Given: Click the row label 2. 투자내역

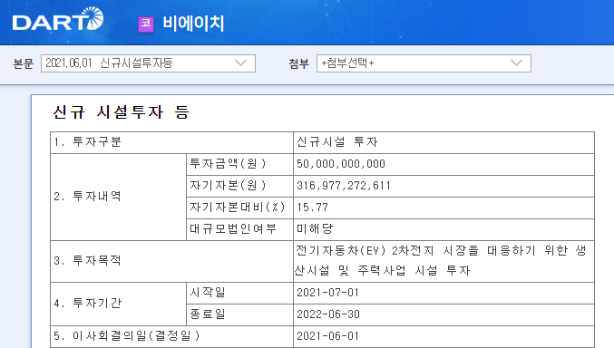Looking at the screenshot, I should (x=88, y=196).
